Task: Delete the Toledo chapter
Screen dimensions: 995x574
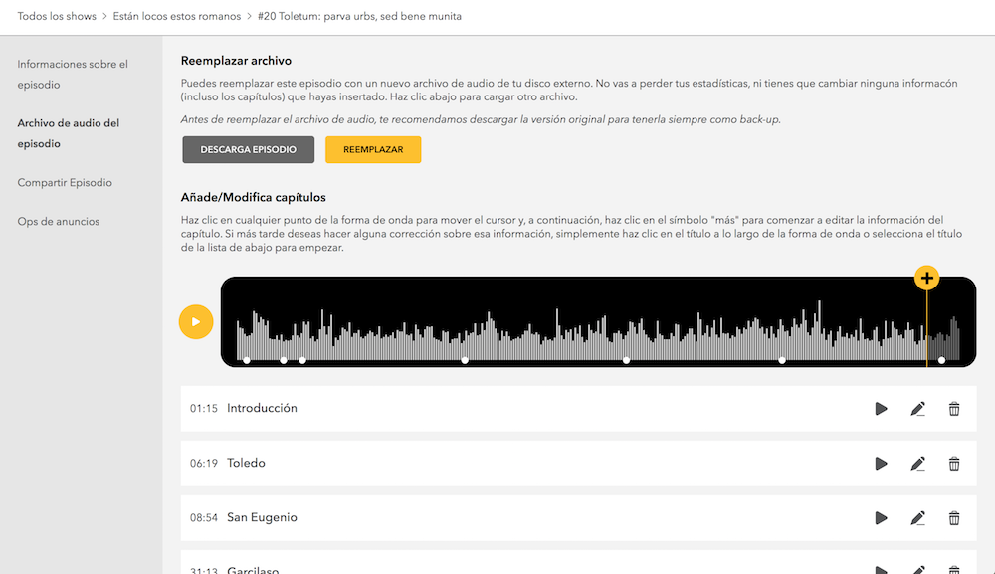Action: tap(954, 464)
